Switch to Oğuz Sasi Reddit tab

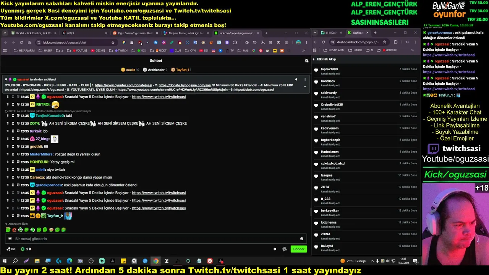click(135, 33)
